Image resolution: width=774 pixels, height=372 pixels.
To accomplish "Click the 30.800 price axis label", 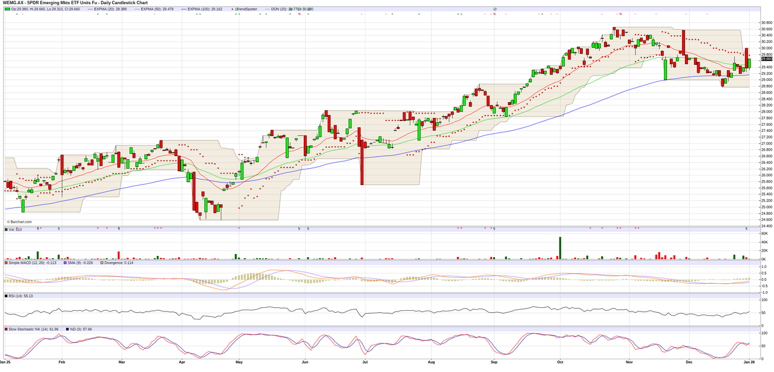I will coord(766,23).
